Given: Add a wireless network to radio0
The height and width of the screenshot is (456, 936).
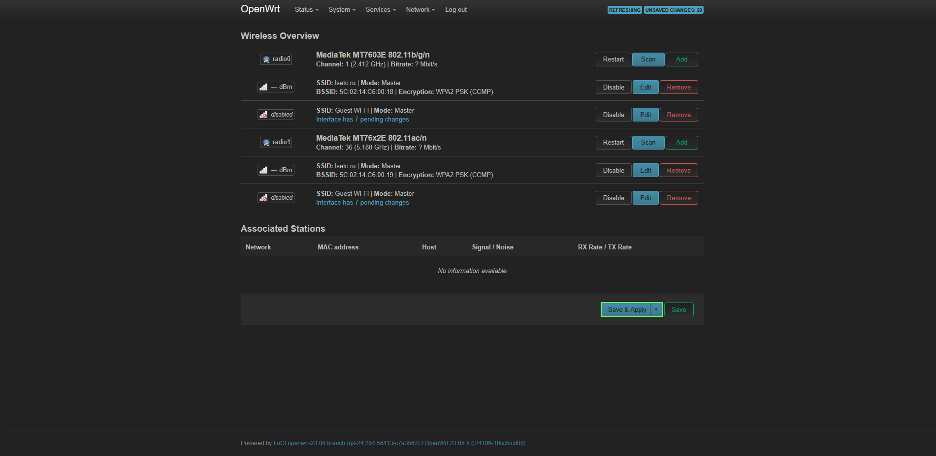Looking at the screenshot, I should click(681, 59).
